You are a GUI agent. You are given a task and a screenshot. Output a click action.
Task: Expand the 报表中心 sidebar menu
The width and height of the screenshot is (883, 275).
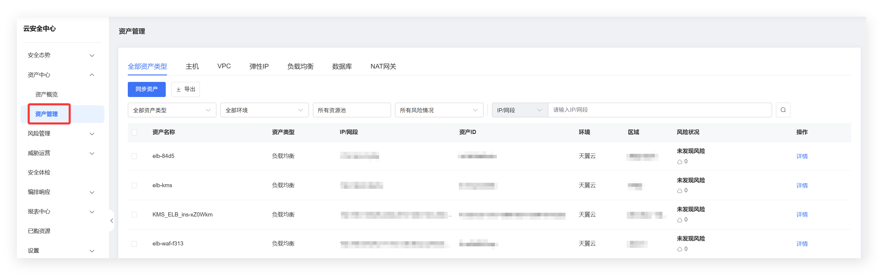click(62, 211)
